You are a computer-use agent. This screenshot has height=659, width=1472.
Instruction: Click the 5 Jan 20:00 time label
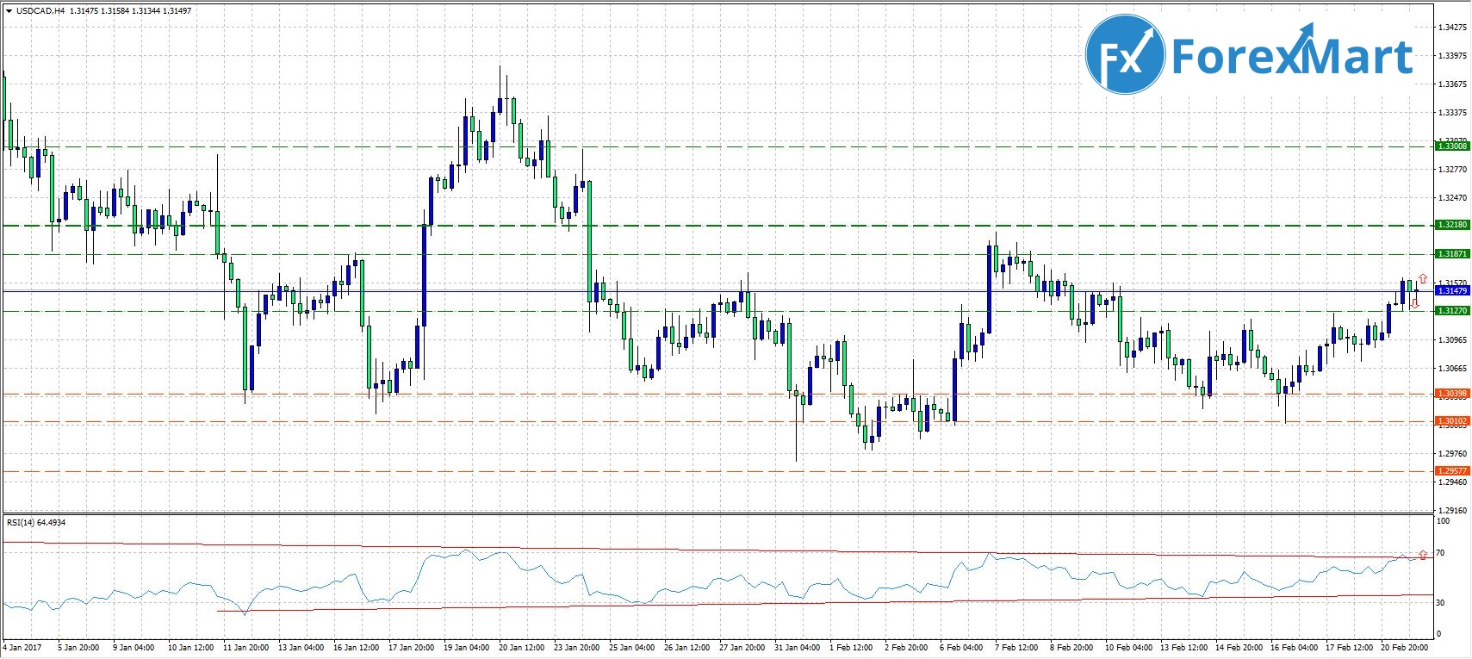click(78, 648)
